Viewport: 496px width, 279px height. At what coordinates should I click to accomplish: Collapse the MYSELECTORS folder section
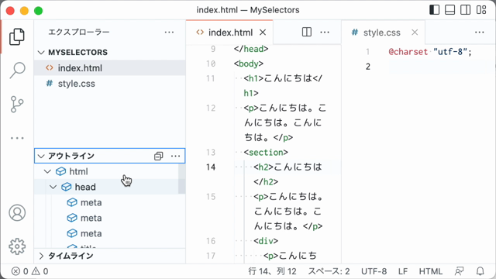pos(41,52)
